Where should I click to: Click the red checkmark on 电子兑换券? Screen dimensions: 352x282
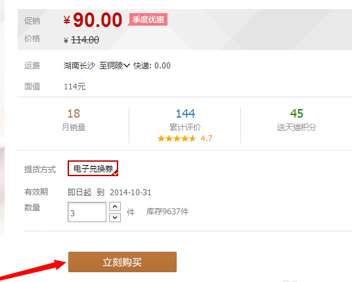pos(116,174)
